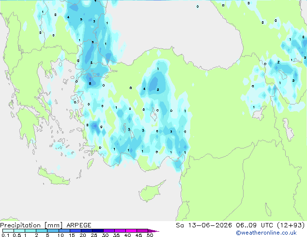The height and width of the screenshot is (237, 307).
Task: Choose the 2–5 mm legend color swatch
Action: pyautogui.click(x=42, y=231)
